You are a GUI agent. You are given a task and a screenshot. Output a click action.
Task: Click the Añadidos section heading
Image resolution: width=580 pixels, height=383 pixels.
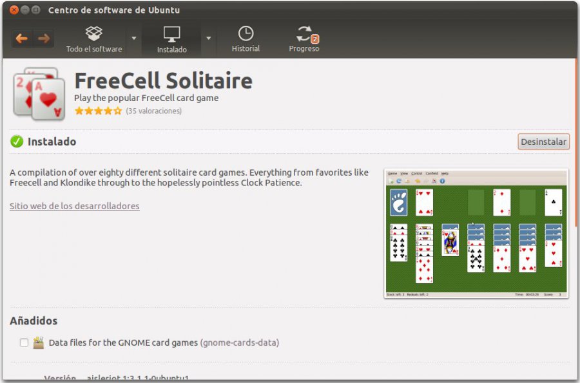point(34,321)
